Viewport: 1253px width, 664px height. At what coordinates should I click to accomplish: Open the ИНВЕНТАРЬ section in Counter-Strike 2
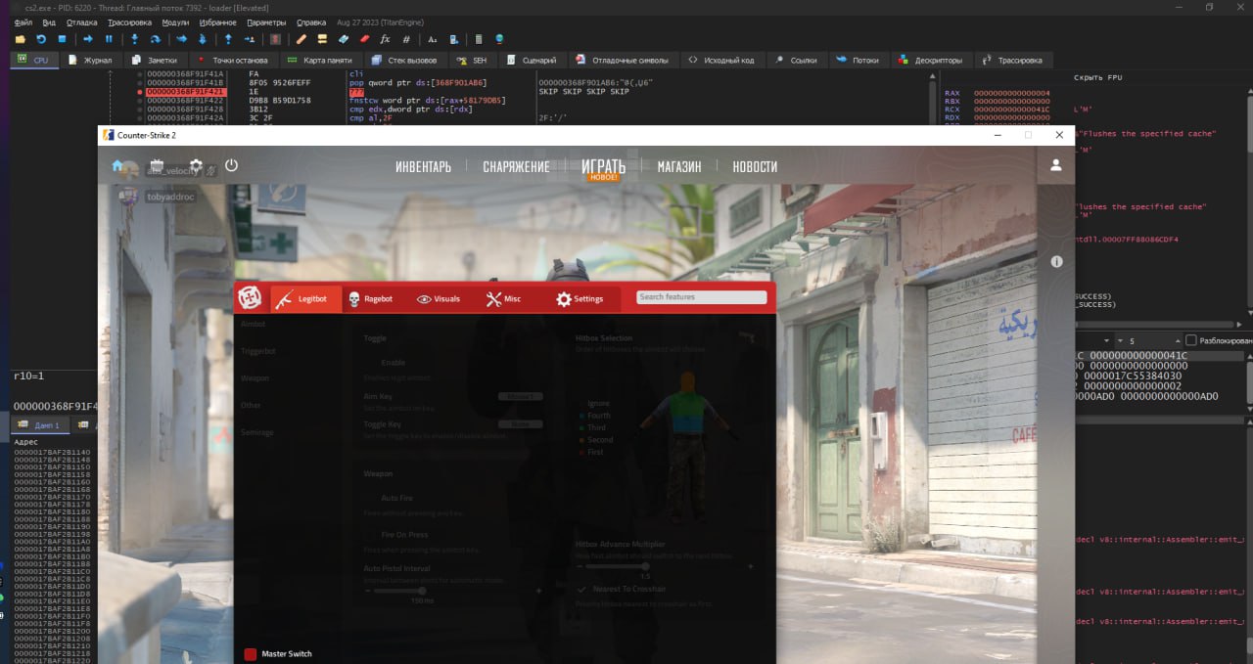coord(423,166)
